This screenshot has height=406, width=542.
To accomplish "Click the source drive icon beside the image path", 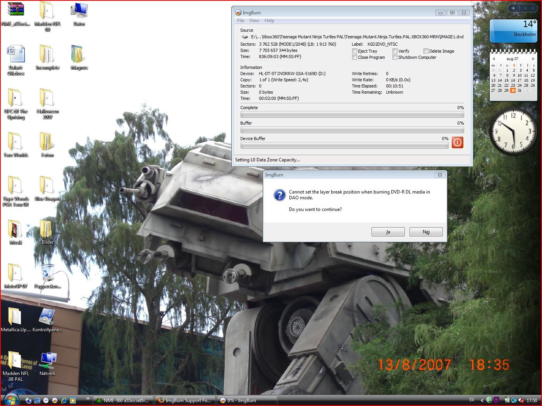I will tap(245, 37).
